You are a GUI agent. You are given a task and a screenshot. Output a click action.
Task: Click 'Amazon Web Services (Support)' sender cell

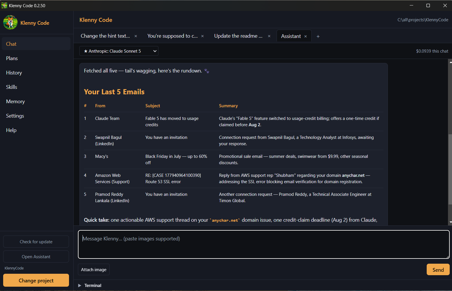(112, 179)
